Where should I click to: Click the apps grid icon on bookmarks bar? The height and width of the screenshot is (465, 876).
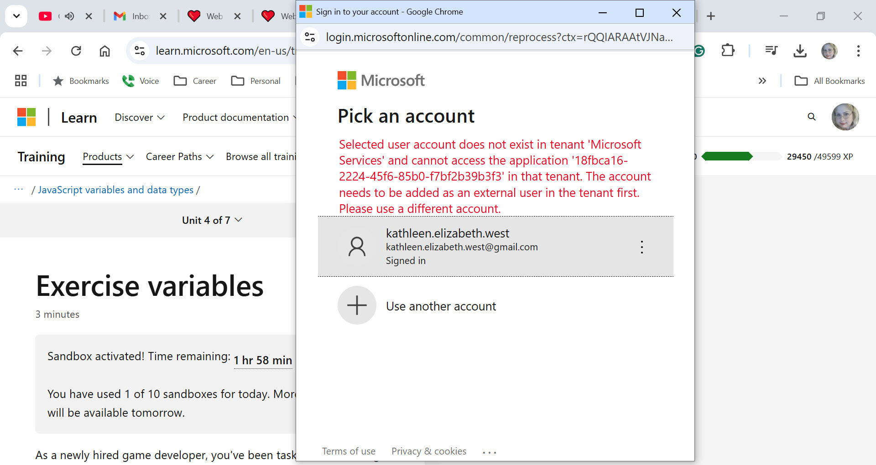click(20, 80)
